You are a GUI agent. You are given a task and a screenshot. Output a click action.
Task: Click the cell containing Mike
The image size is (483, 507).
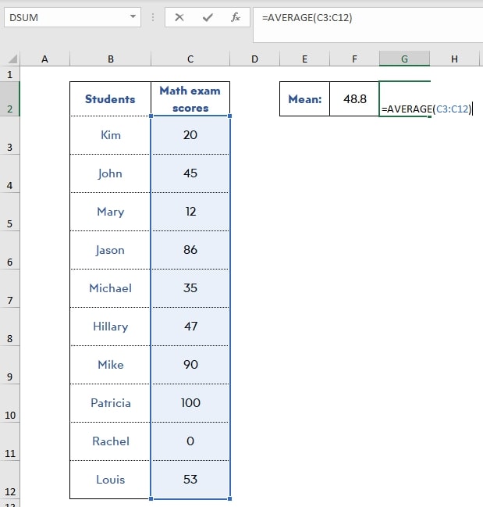pos(111,365)
